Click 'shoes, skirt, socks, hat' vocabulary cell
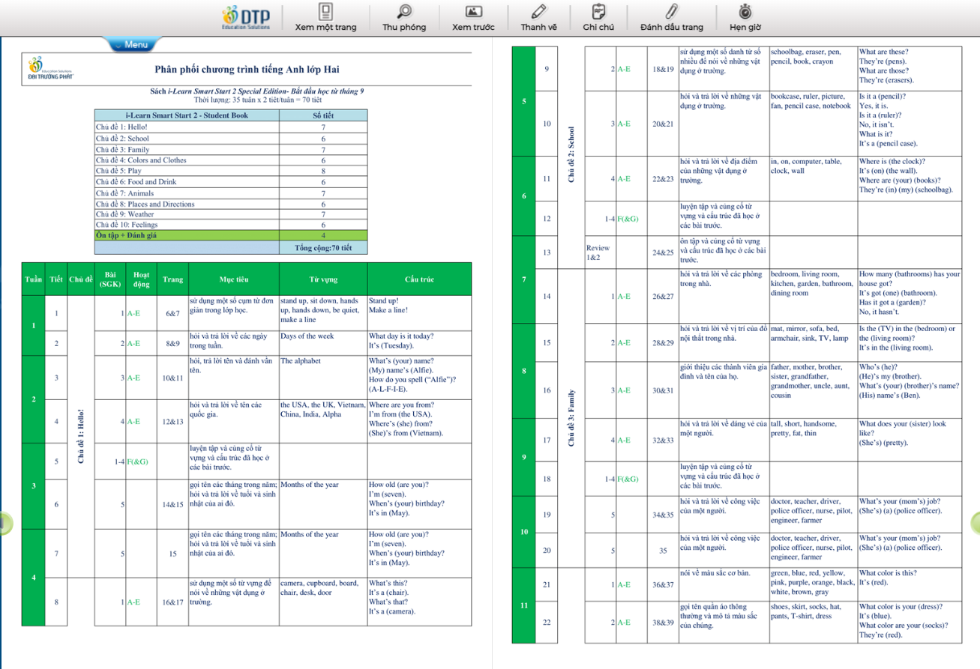 tap(814, 622)
